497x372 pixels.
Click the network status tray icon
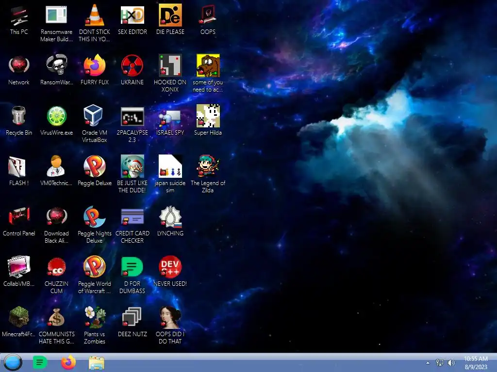point(440,362)
